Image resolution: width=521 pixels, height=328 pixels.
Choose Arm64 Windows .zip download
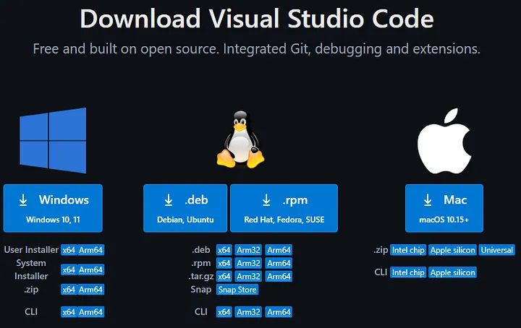(x=90, y=290)
